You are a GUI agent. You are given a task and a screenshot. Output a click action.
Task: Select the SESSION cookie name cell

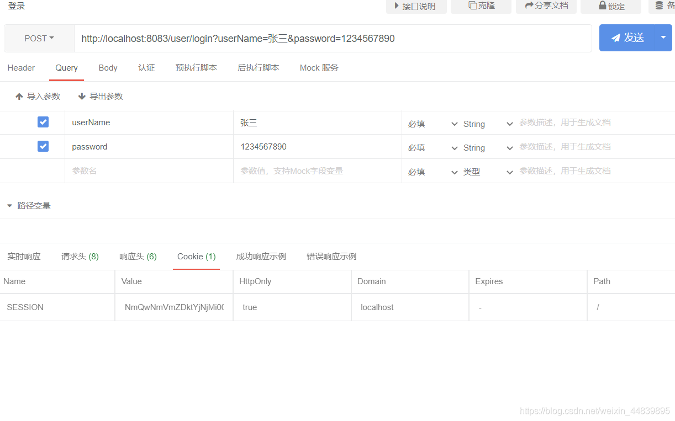tap(57, 307)
